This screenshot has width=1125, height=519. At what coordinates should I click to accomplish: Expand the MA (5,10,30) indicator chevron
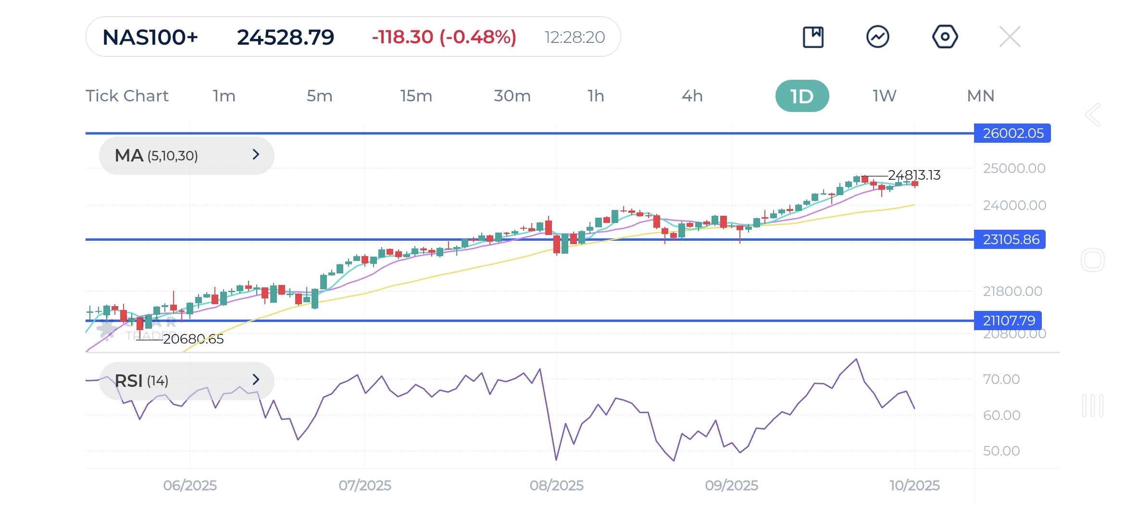click(x=256, y=155)
